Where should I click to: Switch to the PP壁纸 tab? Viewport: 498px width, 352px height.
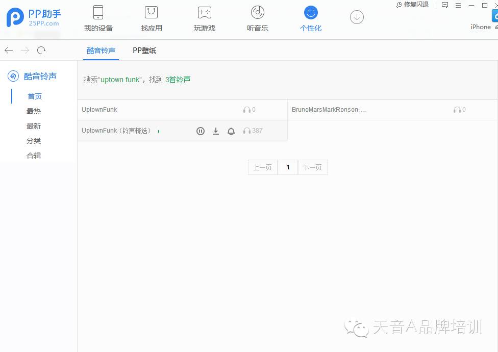click(x=144, y=51)
